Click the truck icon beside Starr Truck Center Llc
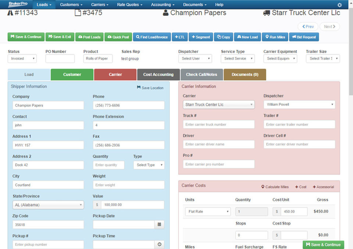This screenshot has width=353, height=249. (267, 13)
